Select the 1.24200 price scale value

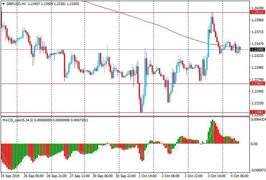pos(257,8)
